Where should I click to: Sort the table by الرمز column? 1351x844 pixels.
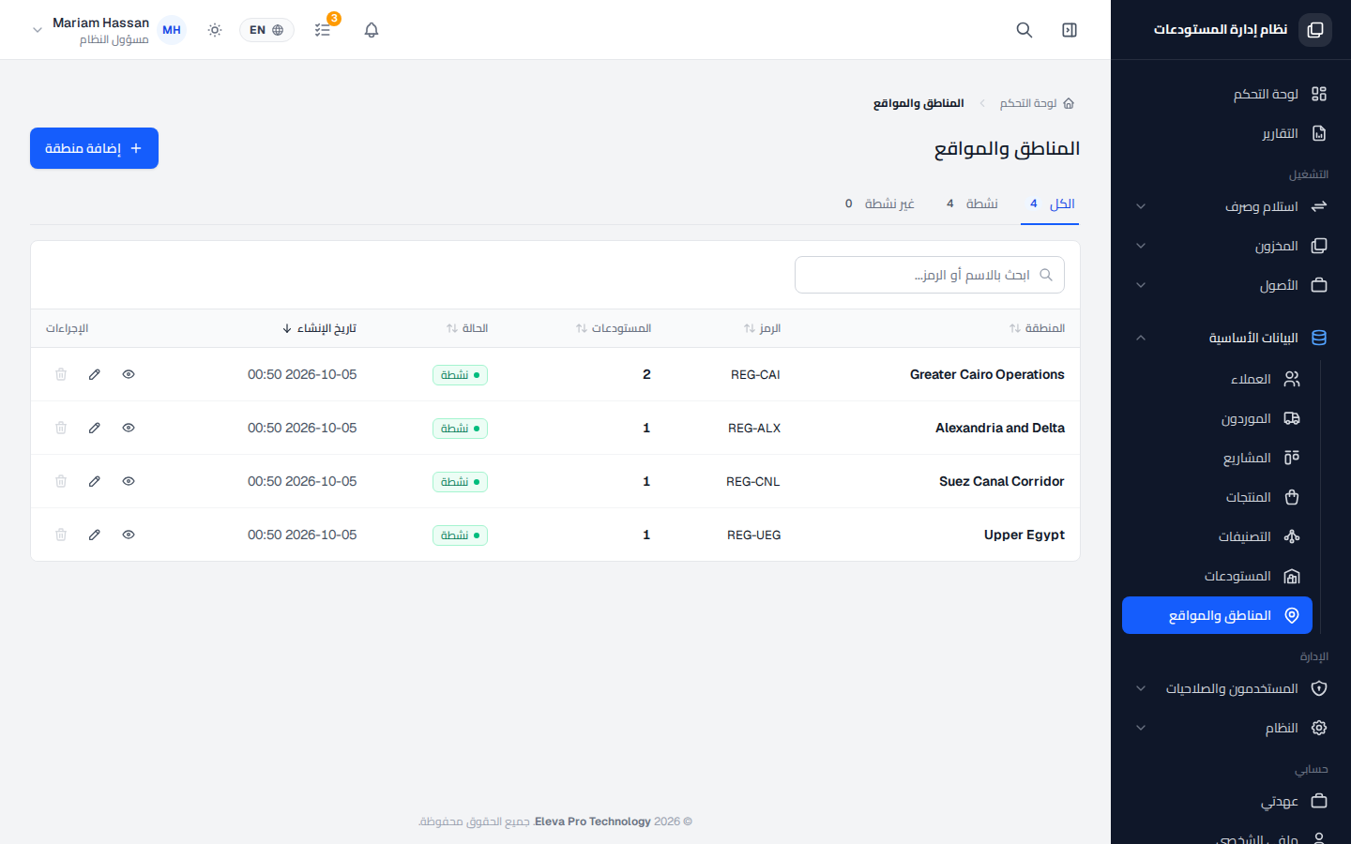762,328
